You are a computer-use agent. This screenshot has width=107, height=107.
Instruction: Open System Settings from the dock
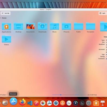tap(89, 103)
